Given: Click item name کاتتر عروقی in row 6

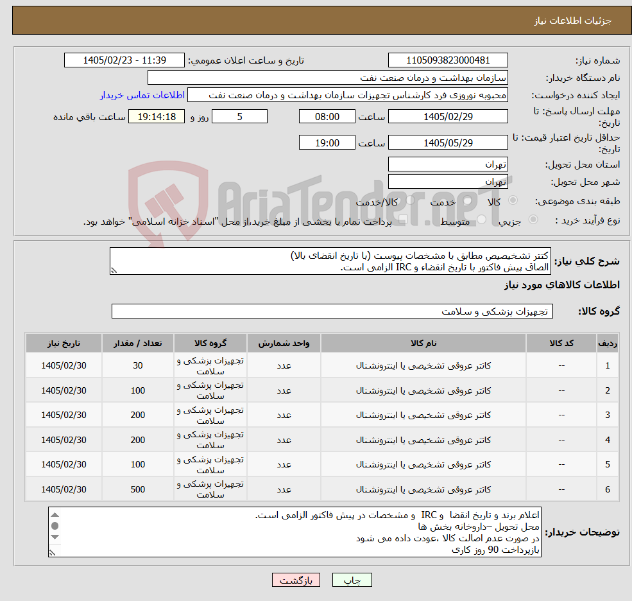Looking at the screenshot, I should tap(423, 490).
